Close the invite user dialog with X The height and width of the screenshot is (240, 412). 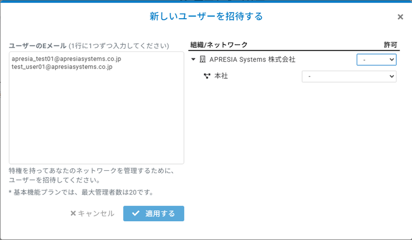pos(400,17)
